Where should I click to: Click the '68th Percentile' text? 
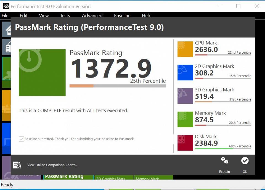[x=240, y=146]
